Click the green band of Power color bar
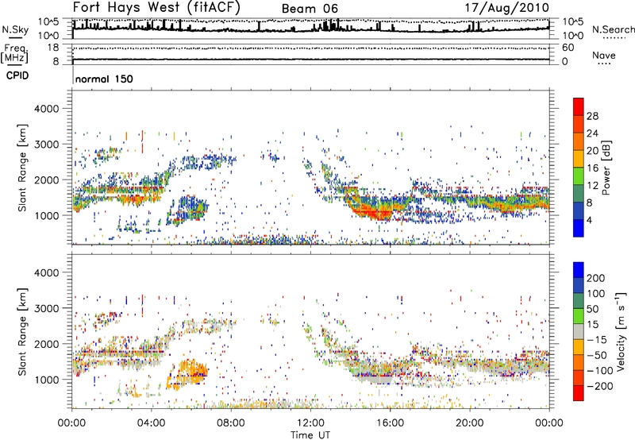The image size is (635, 440). pyautogui.click(x=579, y=176)
